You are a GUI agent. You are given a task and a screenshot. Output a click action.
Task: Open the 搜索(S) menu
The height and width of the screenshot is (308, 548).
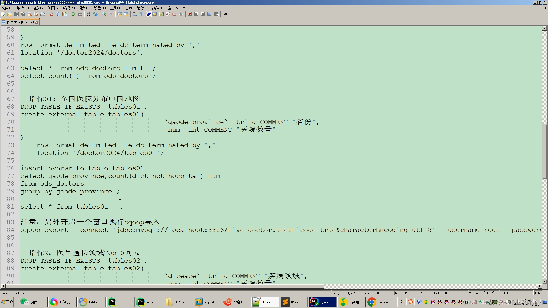coord(38,8)
